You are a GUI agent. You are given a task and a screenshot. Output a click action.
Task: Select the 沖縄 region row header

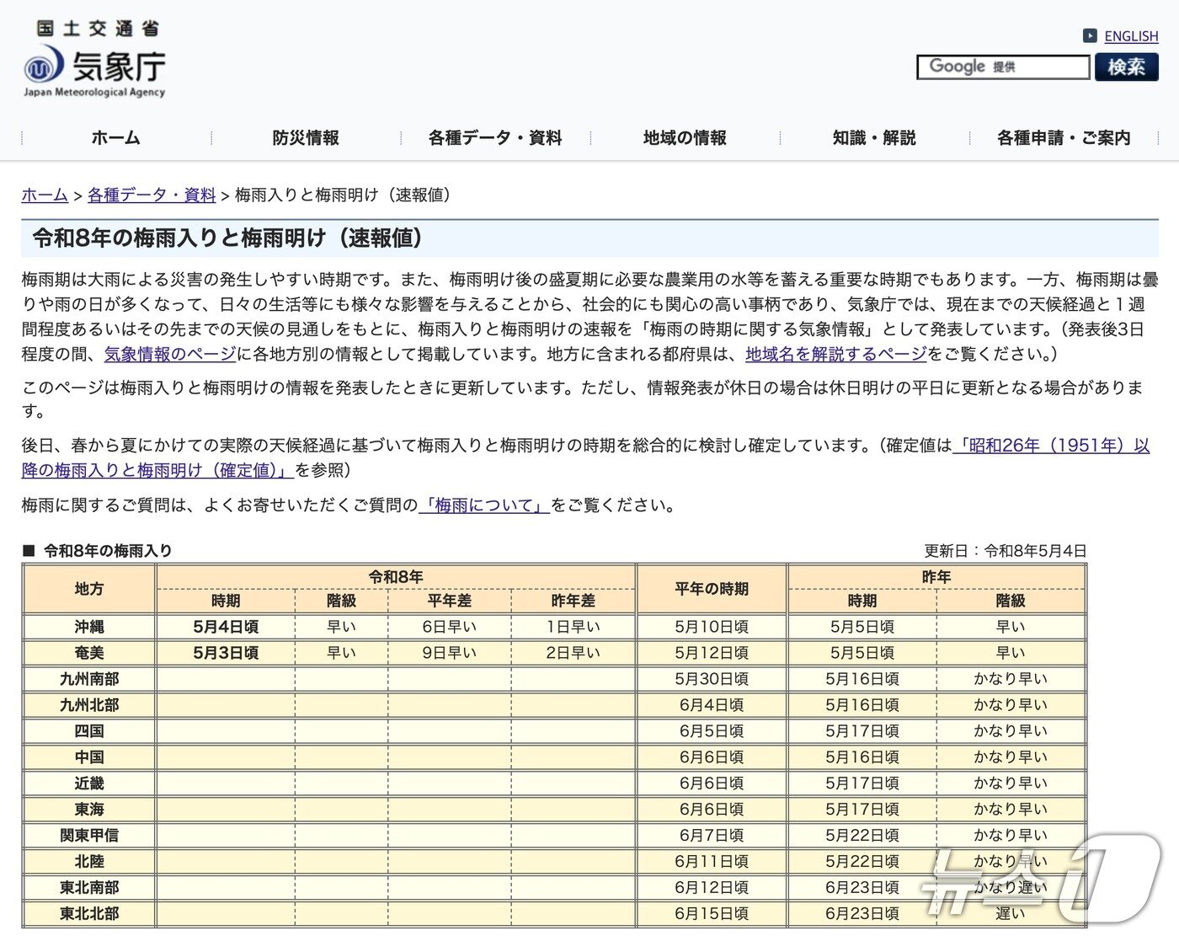pos(89,627)
